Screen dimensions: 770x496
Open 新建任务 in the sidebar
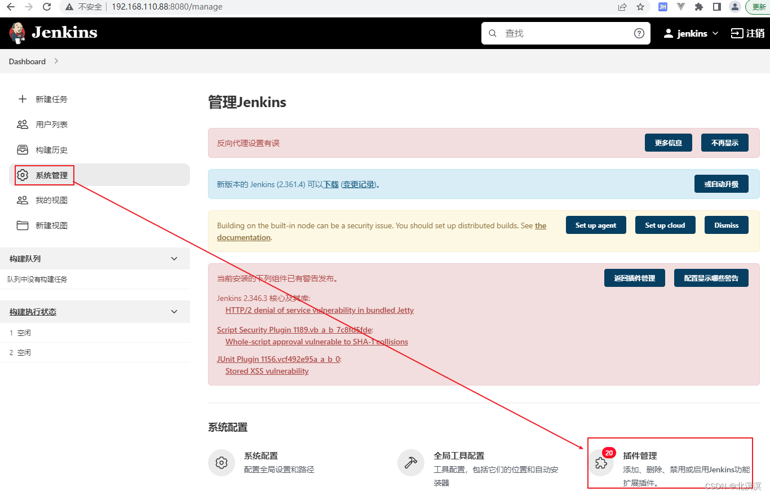coord(99,99)
